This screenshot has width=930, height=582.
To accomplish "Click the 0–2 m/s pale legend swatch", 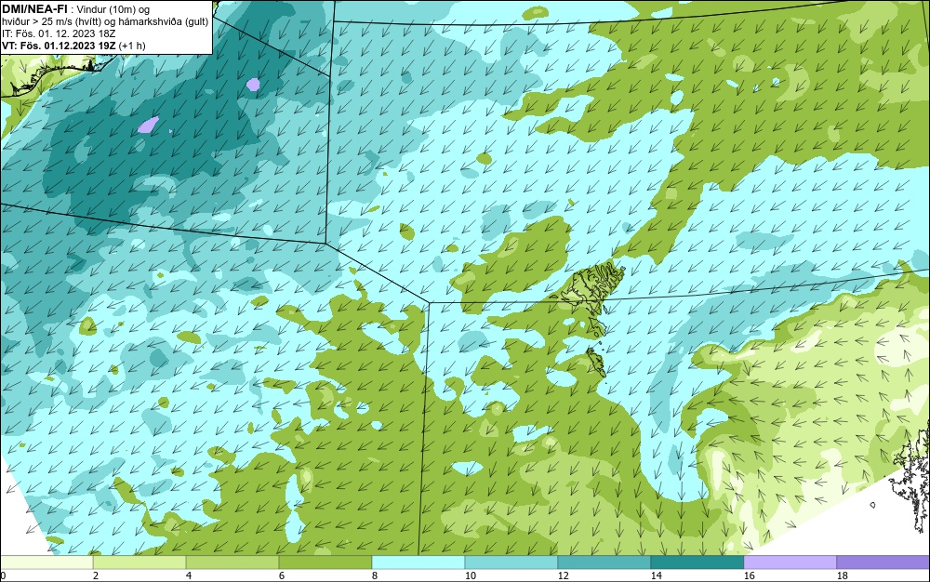I will click(46, 562).
